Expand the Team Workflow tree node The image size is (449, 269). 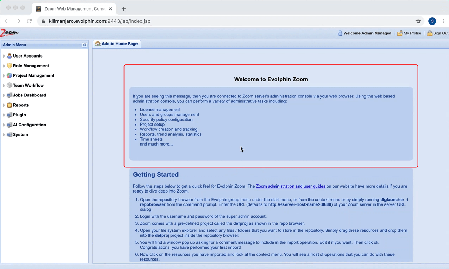[4, 85]
